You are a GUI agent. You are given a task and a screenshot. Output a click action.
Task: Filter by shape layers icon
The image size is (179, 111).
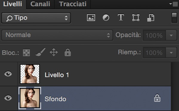[136, 17]
